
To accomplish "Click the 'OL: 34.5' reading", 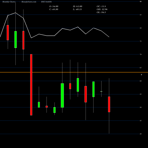I will tap(101, 12).
